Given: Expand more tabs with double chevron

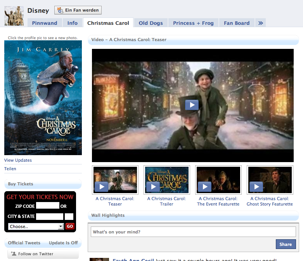Looking at the screenshot, I should tap(260, 23).
